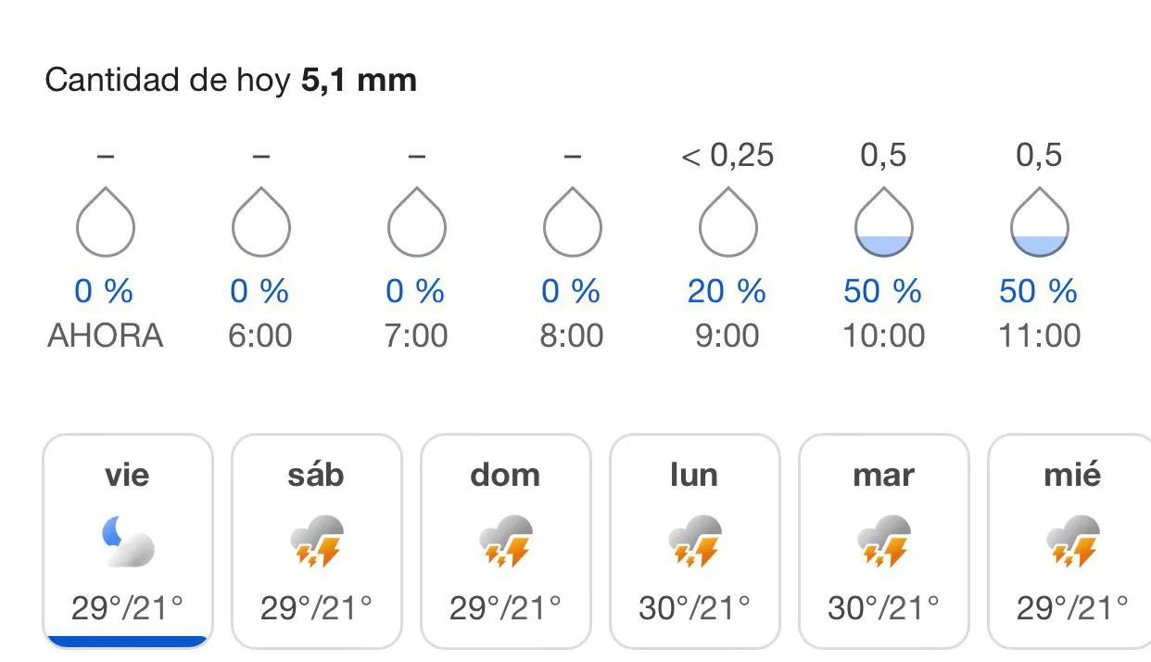Select the vie forecast day tab
Viewport: 1151px width, 662px height.
coord(128,541)
